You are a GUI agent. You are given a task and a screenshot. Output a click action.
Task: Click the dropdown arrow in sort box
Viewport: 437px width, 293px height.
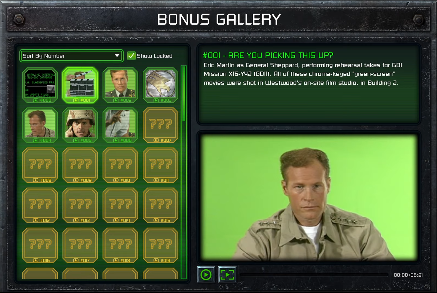[117, 56]
